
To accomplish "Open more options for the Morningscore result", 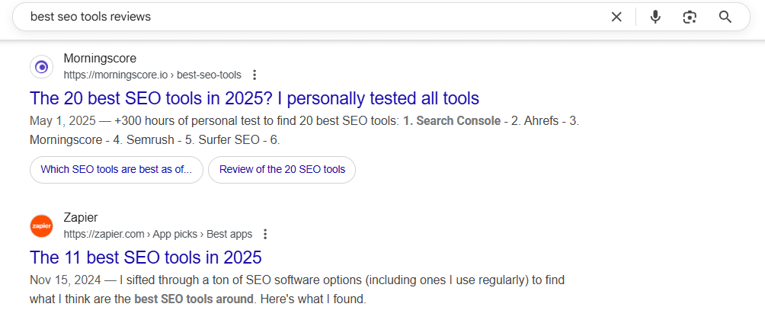I will point(254,75).
